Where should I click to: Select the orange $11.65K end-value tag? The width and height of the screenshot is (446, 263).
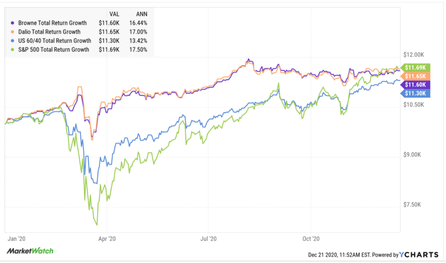(x=417, y=76)
